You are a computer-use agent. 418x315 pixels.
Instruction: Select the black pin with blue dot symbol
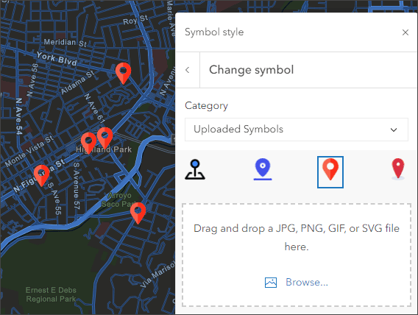(195, 170)
